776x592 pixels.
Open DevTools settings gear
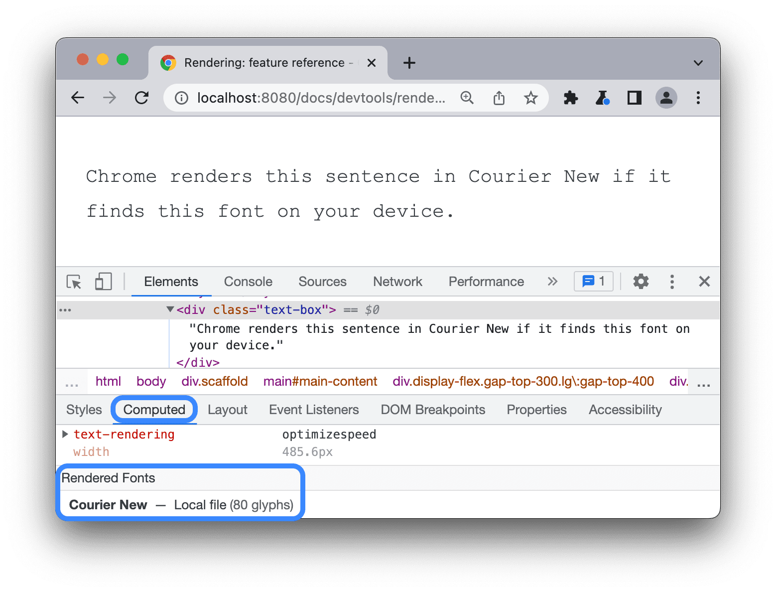coord(641,282)
